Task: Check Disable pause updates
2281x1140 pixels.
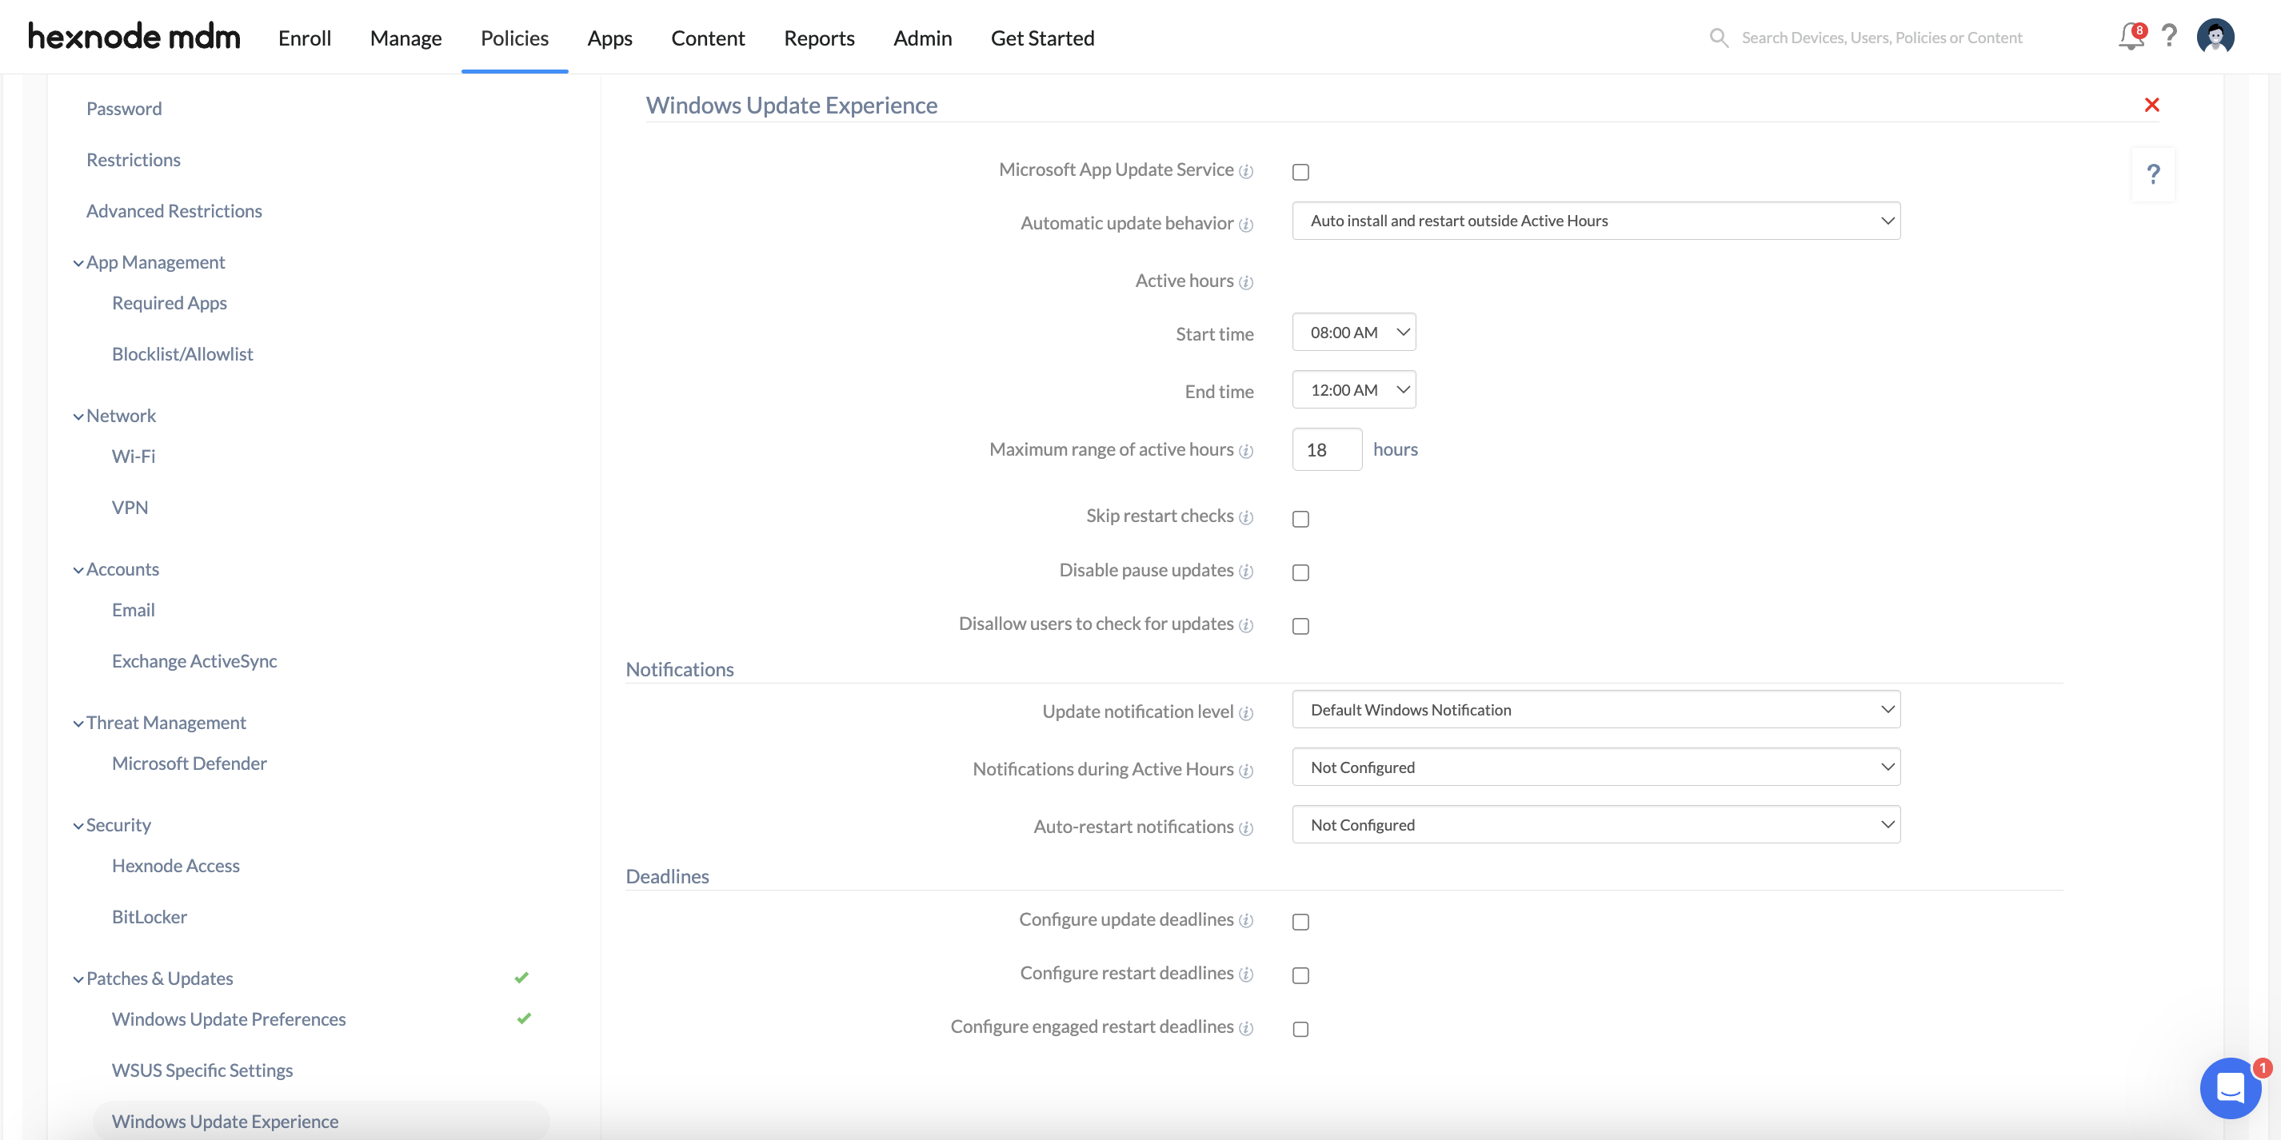Action: [x=1300, y=572]
